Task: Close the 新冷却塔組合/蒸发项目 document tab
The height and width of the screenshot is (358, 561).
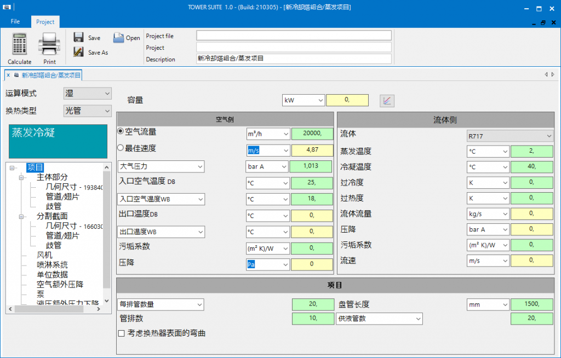Action: click(8, 75)
